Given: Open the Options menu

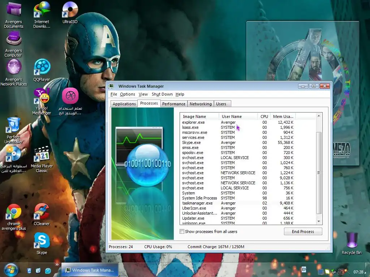Looking at the screenshot, I should coord(128,94).
